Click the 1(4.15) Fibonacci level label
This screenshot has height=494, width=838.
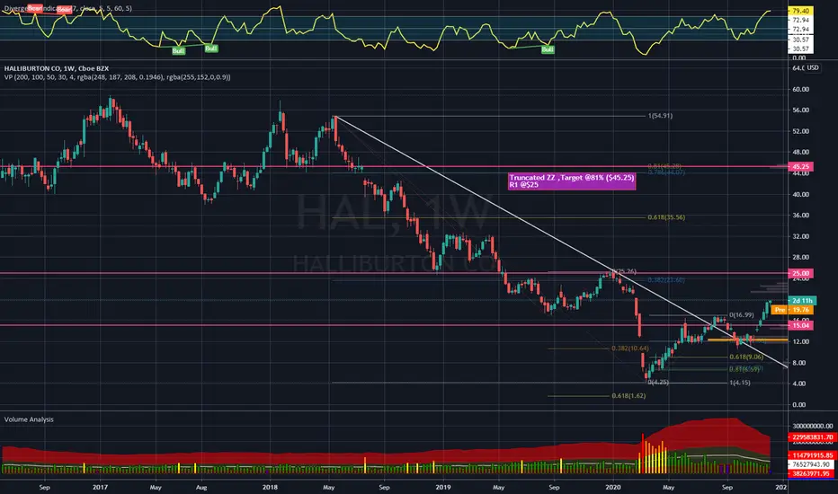pyautogui.click(x=740, y=383)
